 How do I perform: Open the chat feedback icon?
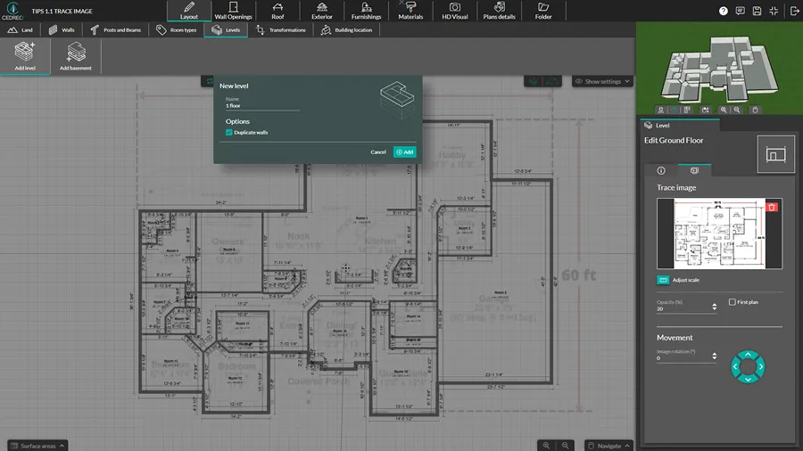(x=740, y=11)
